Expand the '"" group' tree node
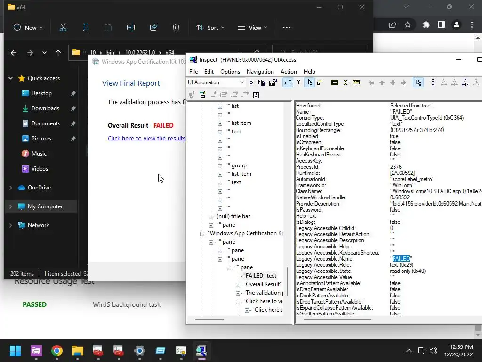The width and height of the screenshot is (482, 362). (x=220, y=166)
